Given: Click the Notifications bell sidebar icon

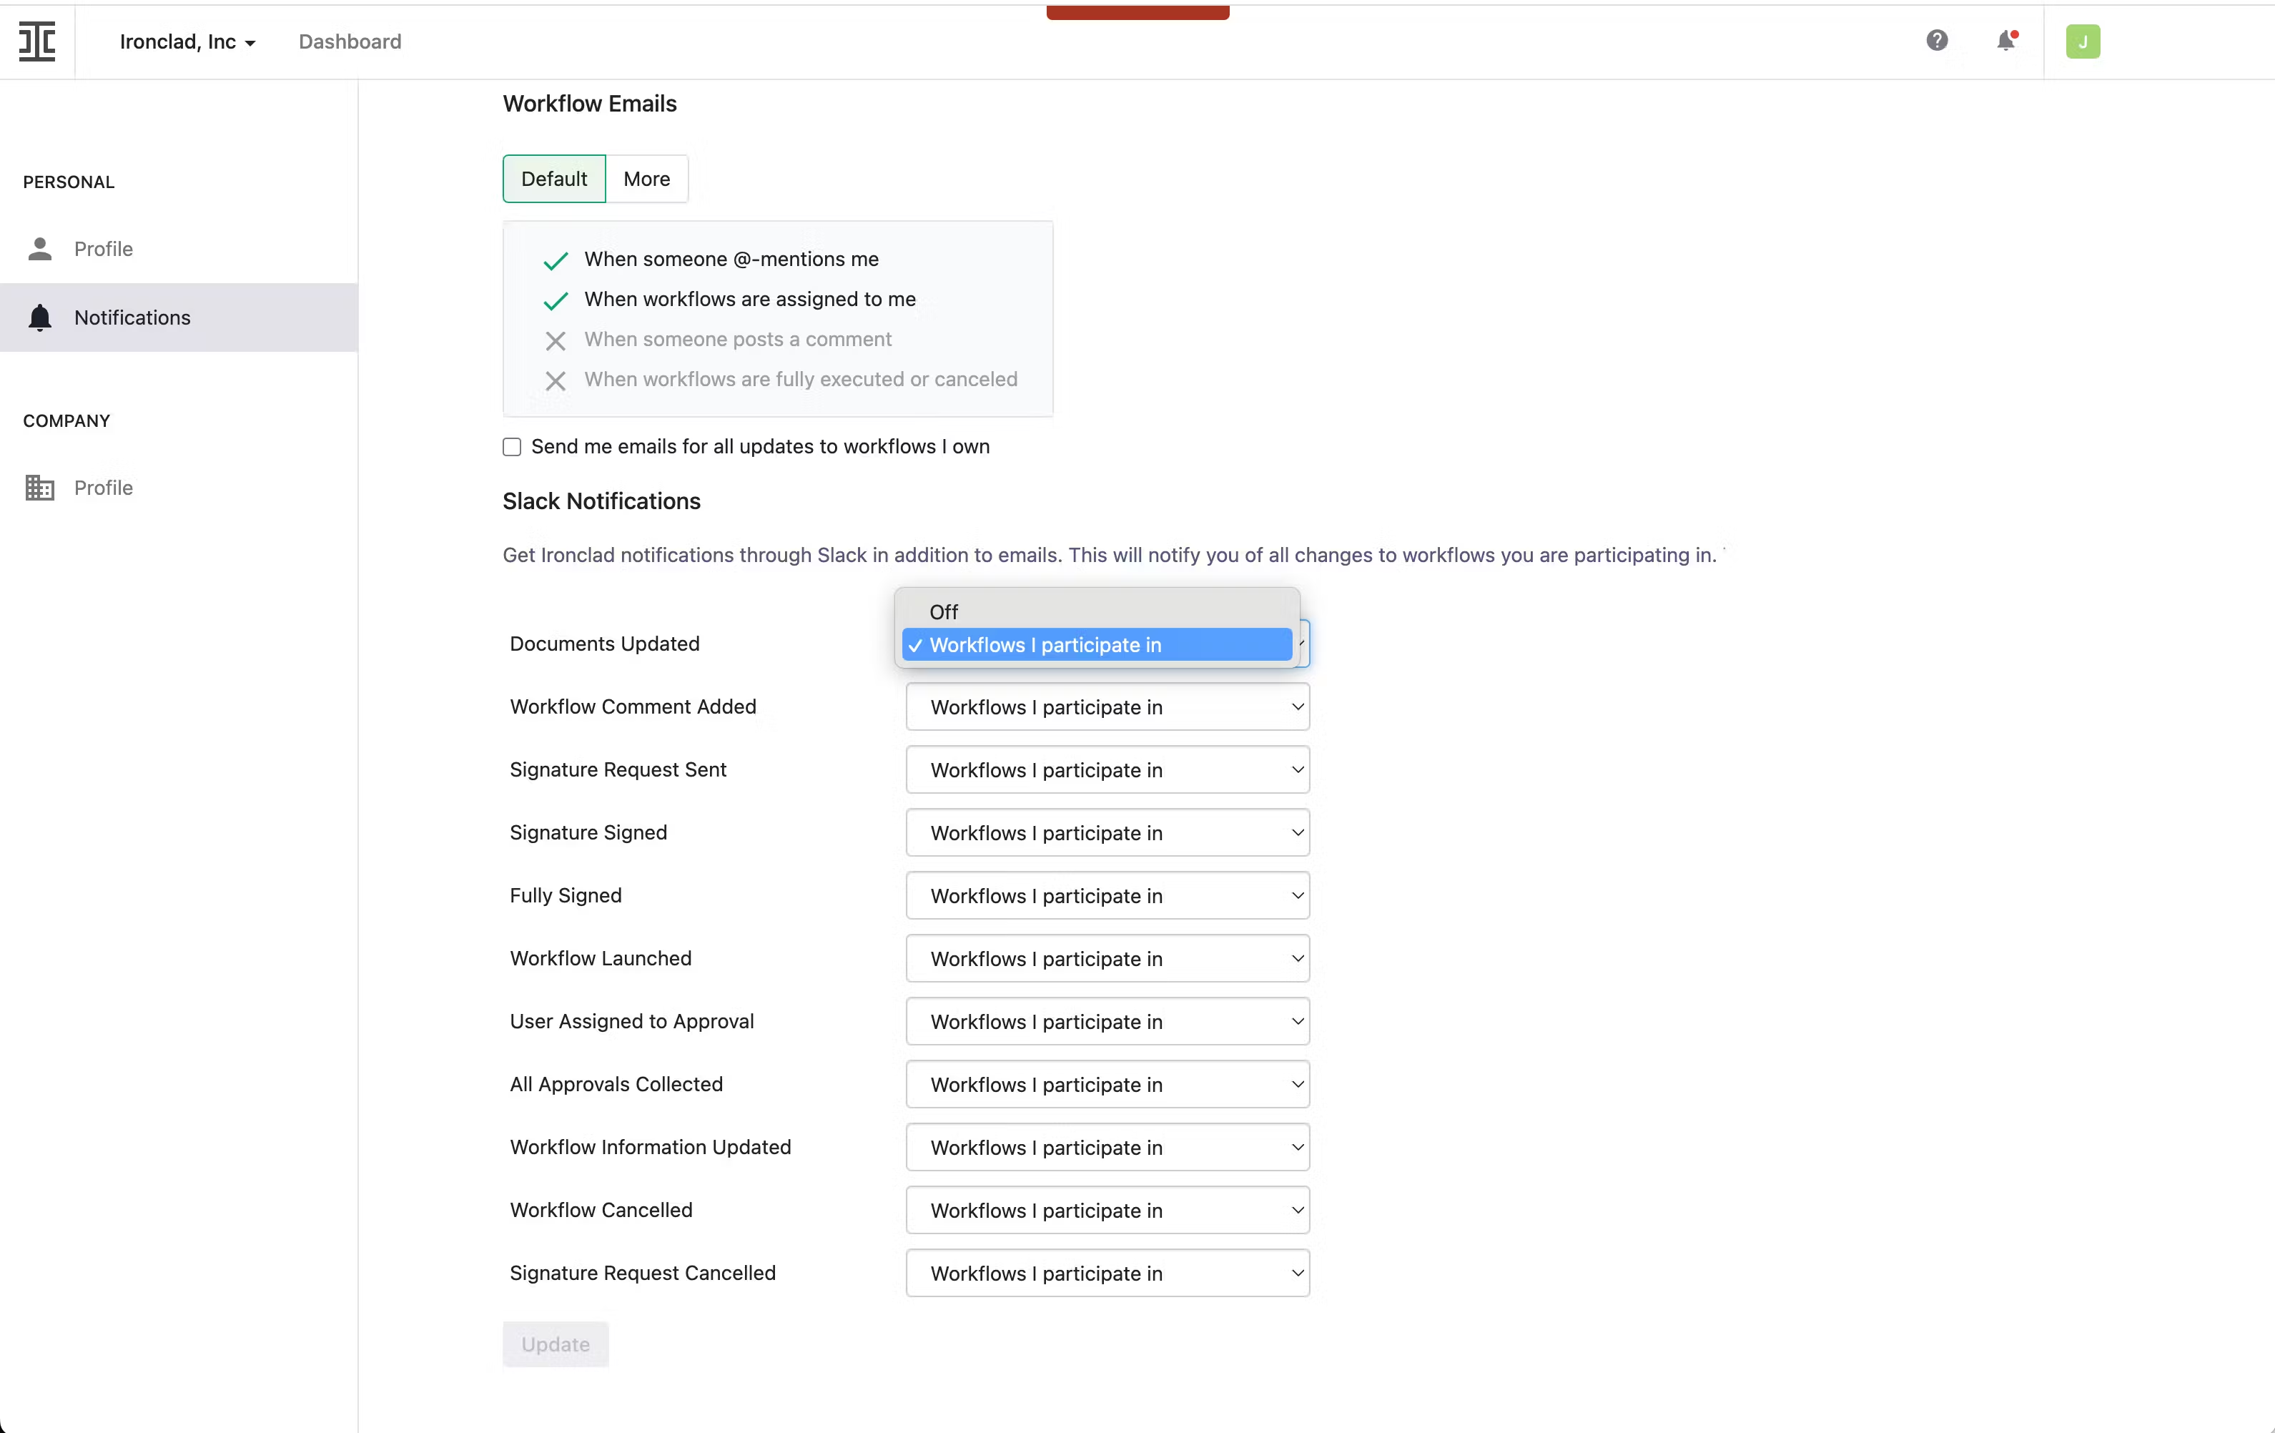Looking at the screenshot, I should (x=40, y=317).
